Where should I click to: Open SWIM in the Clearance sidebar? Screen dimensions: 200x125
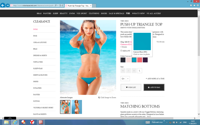(35, 29)
